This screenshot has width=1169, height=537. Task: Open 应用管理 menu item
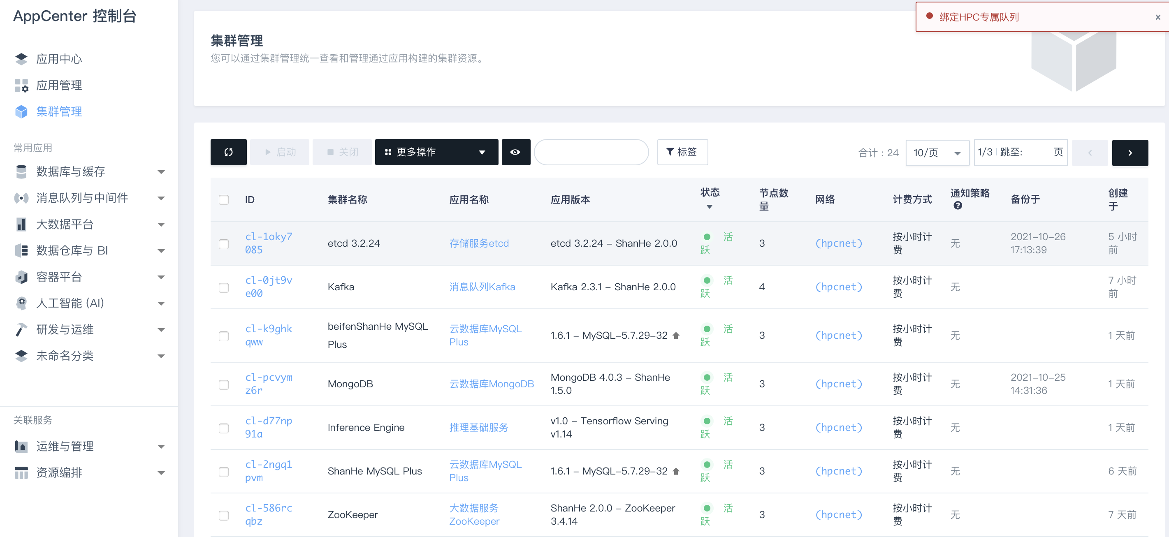point(59,85)
